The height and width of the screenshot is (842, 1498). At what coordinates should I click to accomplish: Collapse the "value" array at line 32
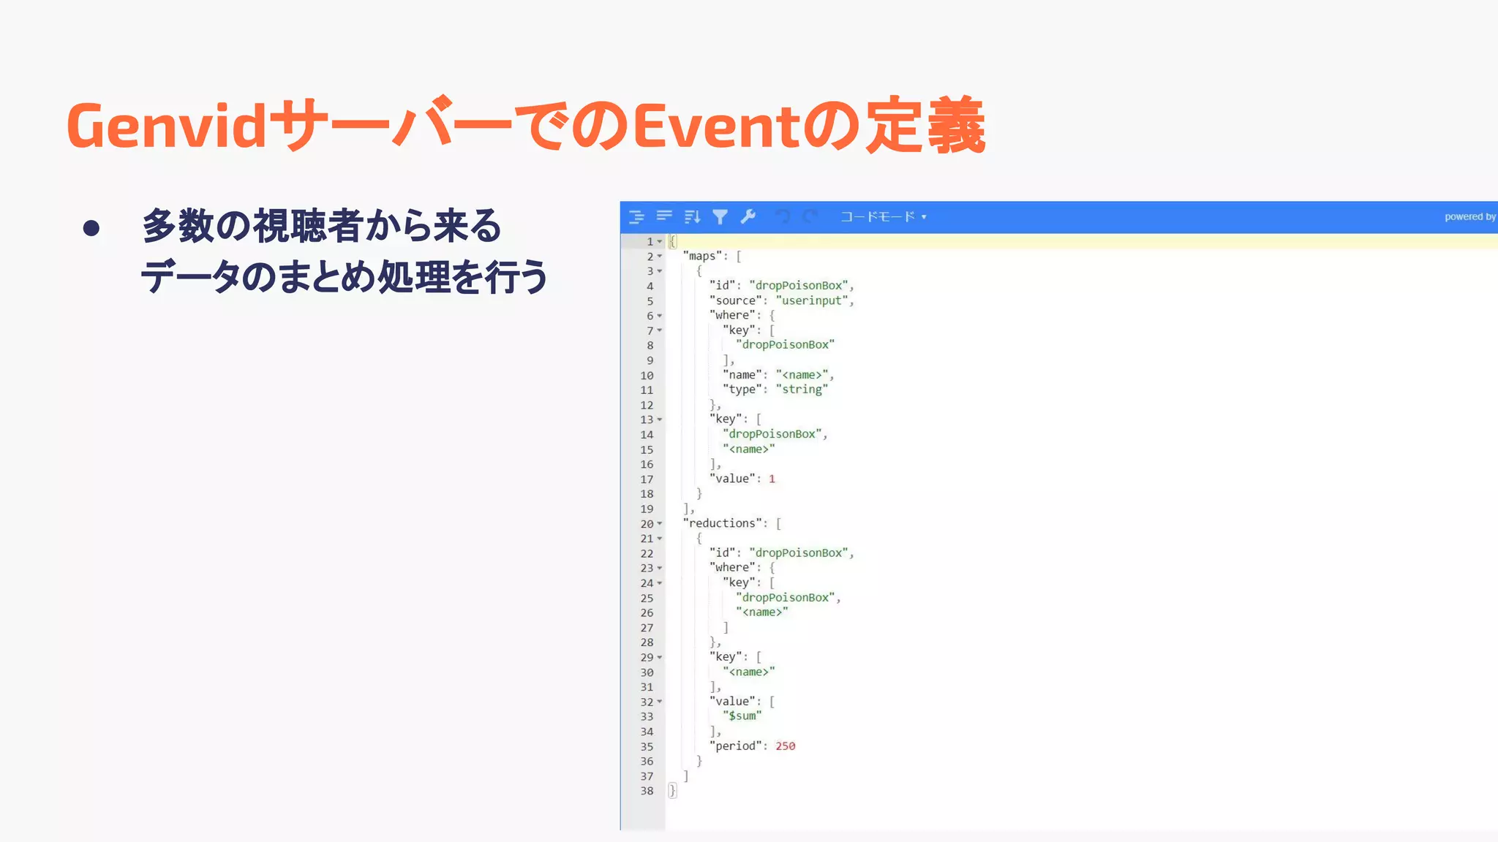tap(660, 702)
